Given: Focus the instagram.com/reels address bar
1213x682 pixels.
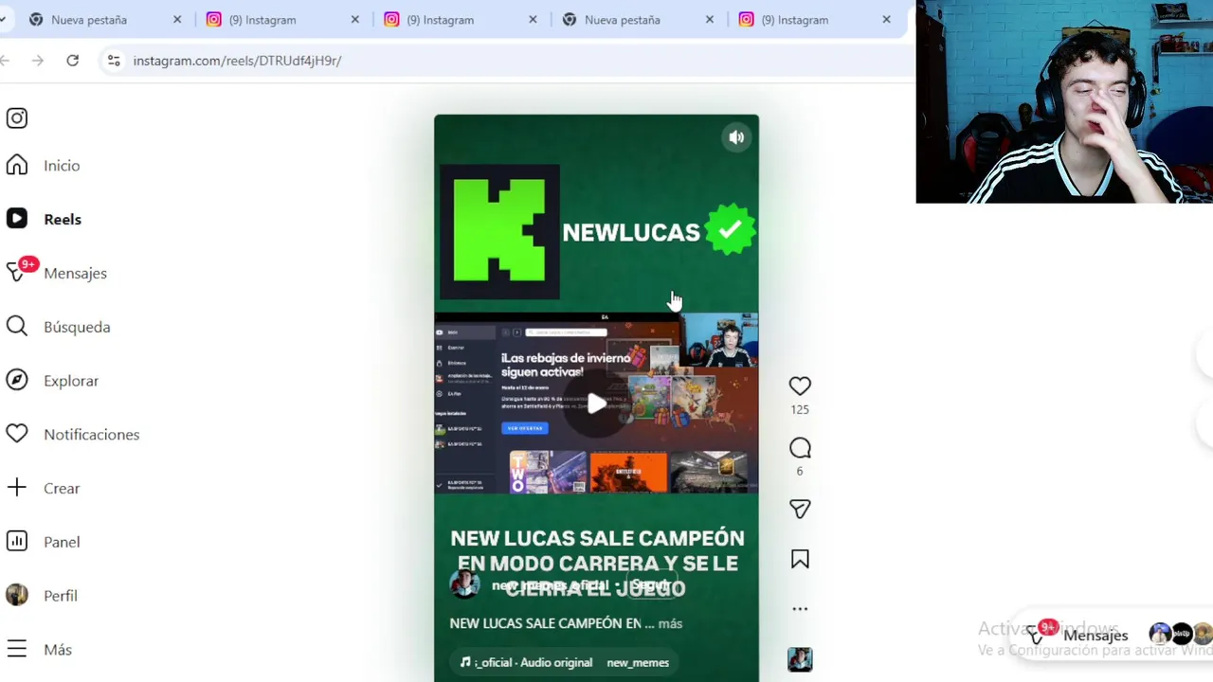Looking at the screenshot, I should [237, 61].
